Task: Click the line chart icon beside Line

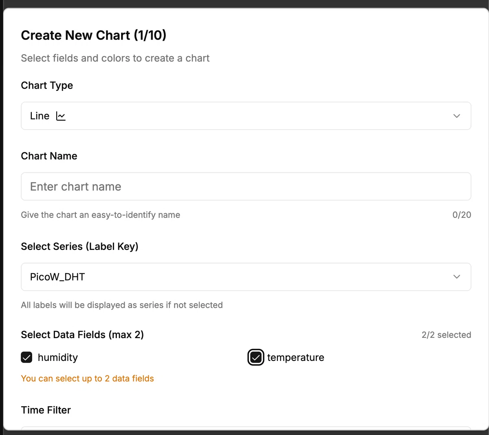Action: tap(61, 116)
